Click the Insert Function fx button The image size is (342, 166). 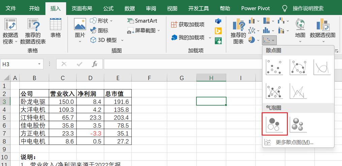[94, 64]
